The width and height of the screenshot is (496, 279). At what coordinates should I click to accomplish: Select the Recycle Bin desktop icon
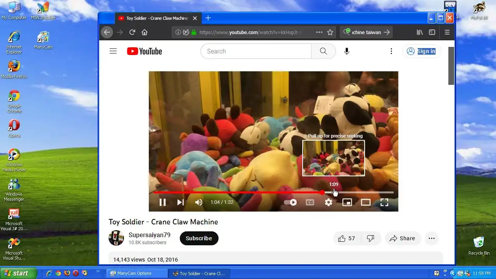(x=479, y=246)
